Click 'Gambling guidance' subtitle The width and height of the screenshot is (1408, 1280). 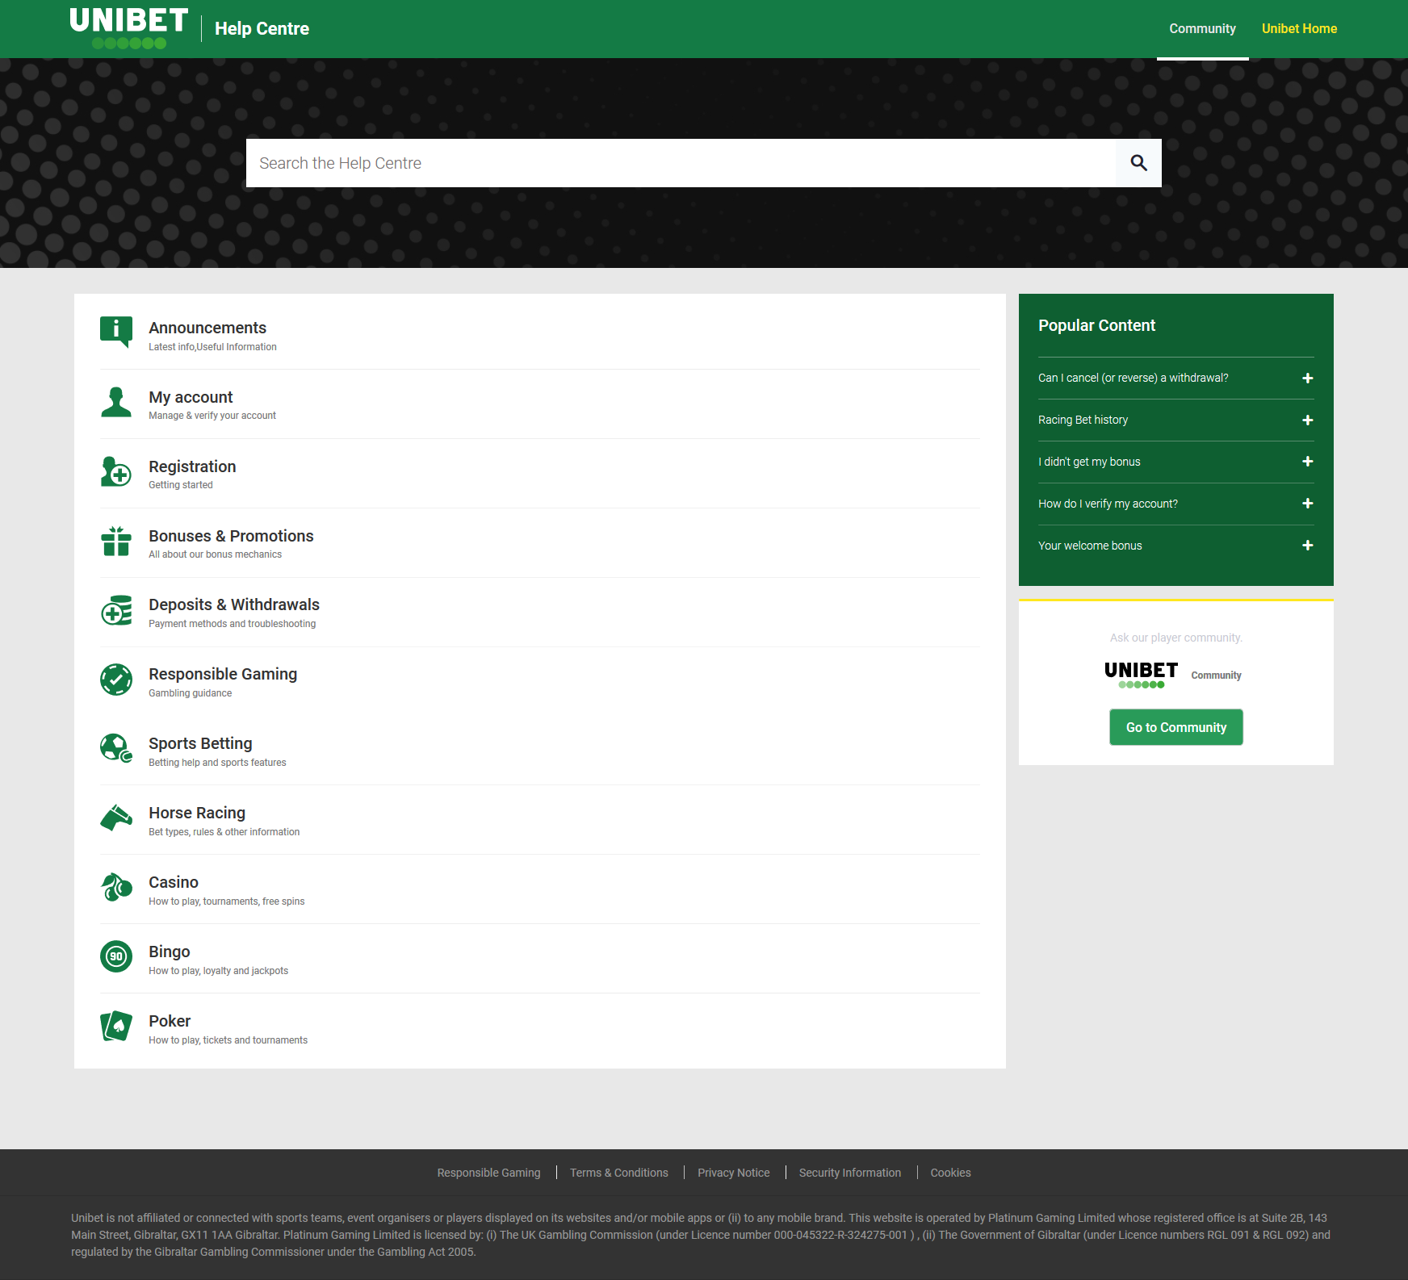coord(191,693)
